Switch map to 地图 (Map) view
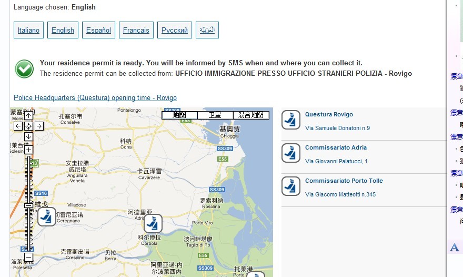Viewport: 463px width, 277px height. [179, 115]
